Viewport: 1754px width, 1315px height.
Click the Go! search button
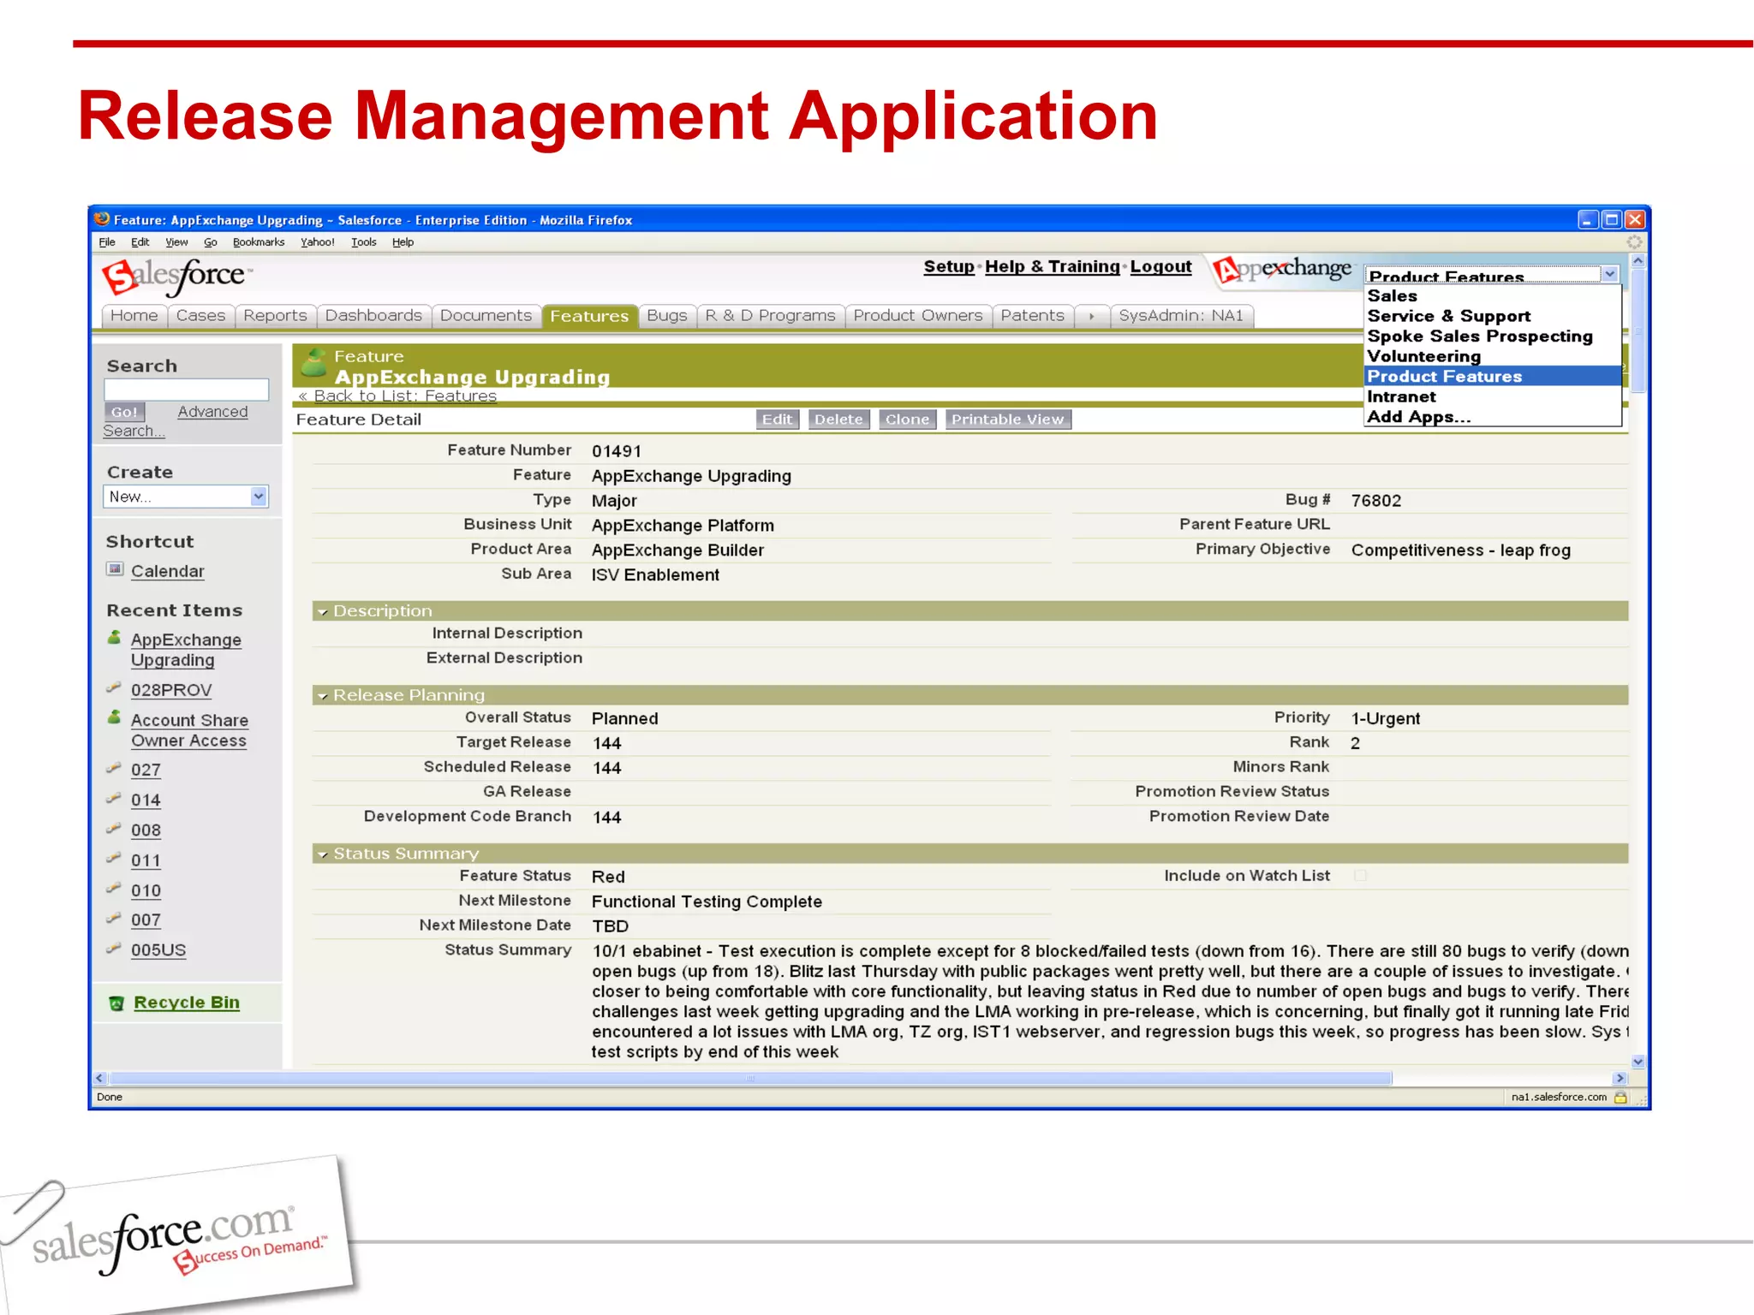(124, 412)
